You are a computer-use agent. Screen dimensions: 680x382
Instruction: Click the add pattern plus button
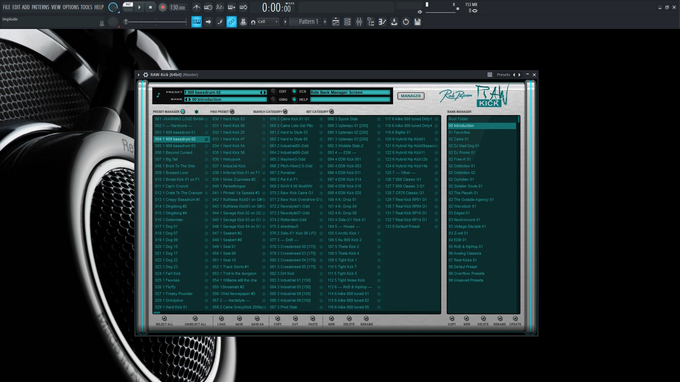pyautogui.click(x=325, y=22)
